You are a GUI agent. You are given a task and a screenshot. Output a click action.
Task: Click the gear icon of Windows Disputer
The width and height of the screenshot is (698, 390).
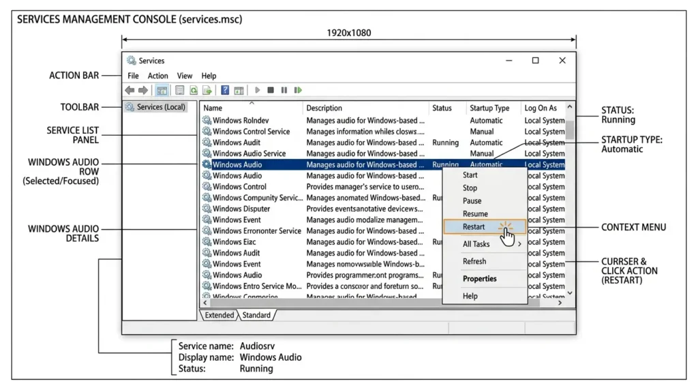point(207,209)
